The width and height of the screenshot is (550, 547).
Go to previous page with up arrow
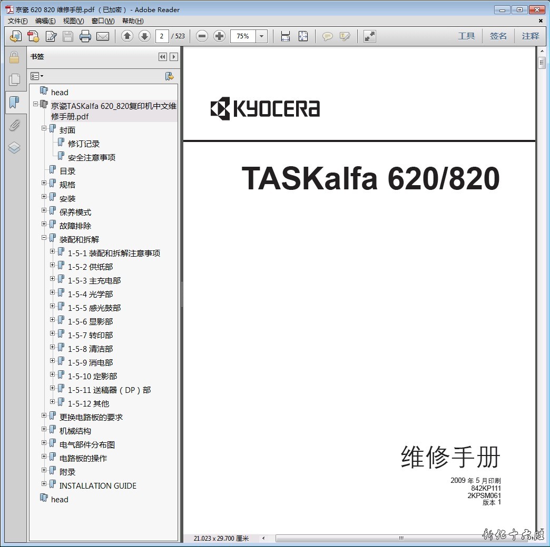point(127,36)
